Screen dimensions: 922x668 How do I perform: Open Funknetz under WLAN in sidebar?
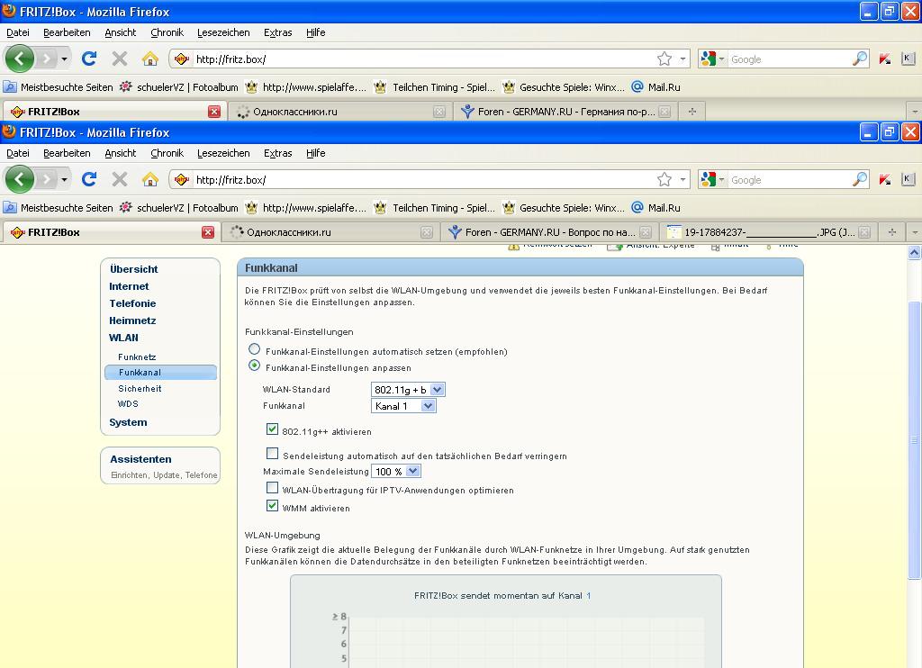[137, 357]
